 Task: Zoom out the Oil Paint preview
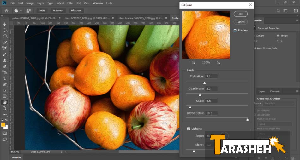[x=194, y=62]
